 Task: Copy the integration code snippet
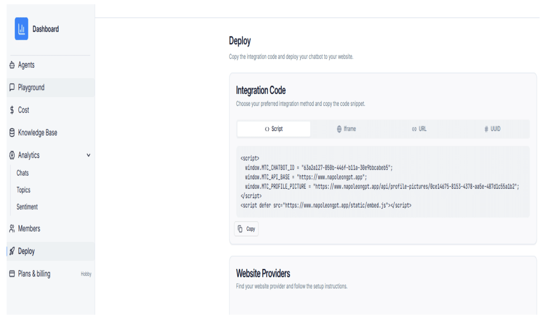tap(247, 229)
